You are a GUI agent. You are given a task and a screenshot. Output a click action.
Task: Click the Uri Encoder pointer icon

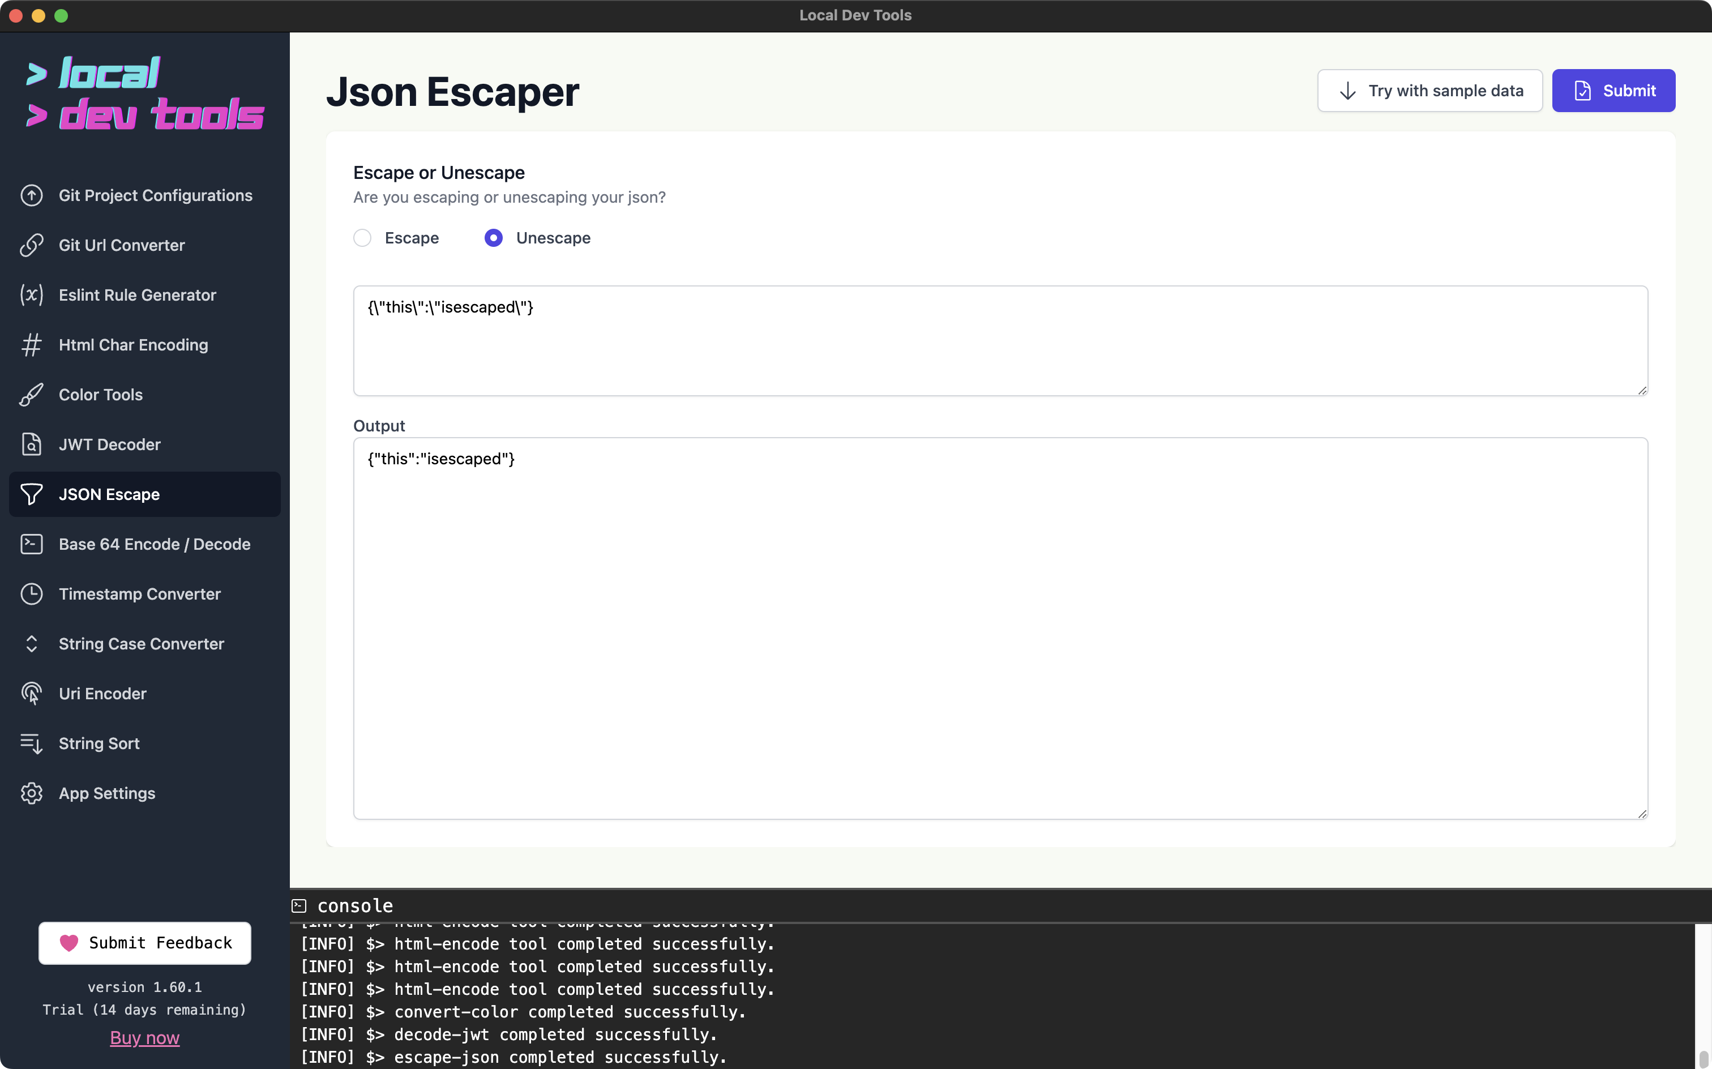point(31,694)
